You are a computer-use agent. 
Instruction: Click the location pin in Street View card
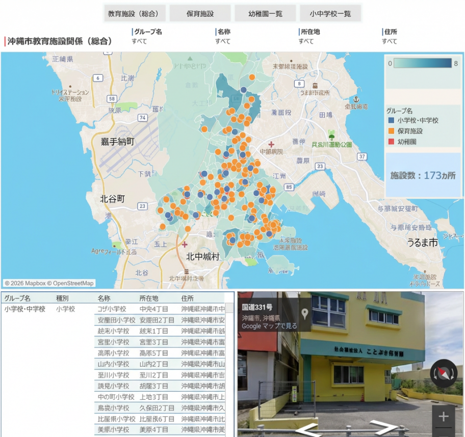pos(305,314)
